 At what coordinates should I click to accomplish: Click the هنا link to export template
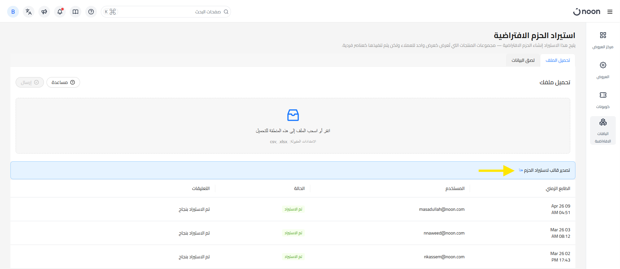click(x=521, y=170)
